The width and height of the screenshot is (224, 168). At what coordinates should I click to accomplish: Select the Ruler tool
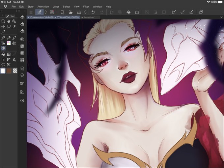point(9,60)
